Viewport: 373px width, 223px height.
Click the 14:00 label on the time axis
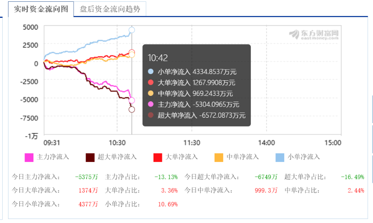tap(266, 143)
